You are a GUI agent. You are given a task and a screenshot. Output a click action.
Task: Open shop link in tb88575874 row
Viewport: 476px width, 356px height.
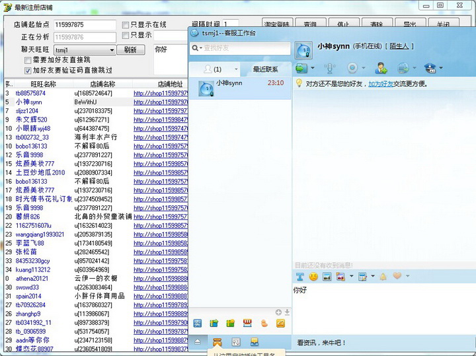(x=161, y=93)
